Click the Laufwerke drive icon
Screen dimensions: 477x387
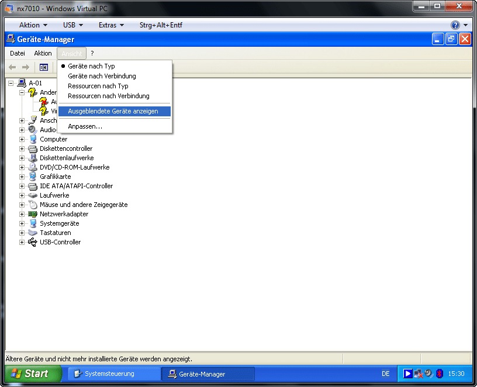pos(33,195)
